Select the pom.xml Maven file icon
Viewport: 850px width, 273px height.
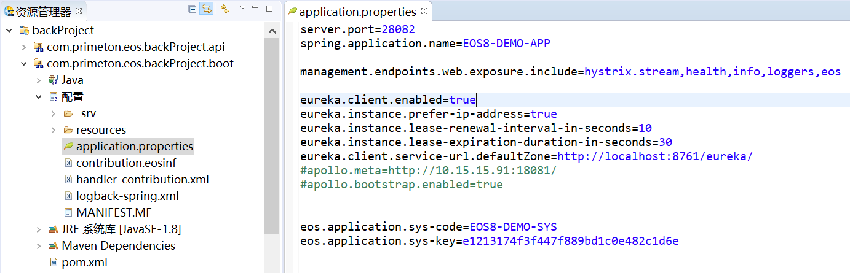pyautogui.click(x=54, y=263)
